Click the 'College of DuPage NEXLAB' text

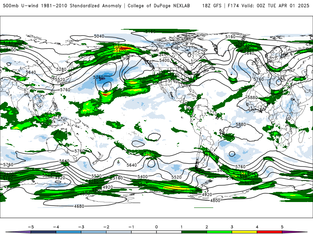coord(159,5)
